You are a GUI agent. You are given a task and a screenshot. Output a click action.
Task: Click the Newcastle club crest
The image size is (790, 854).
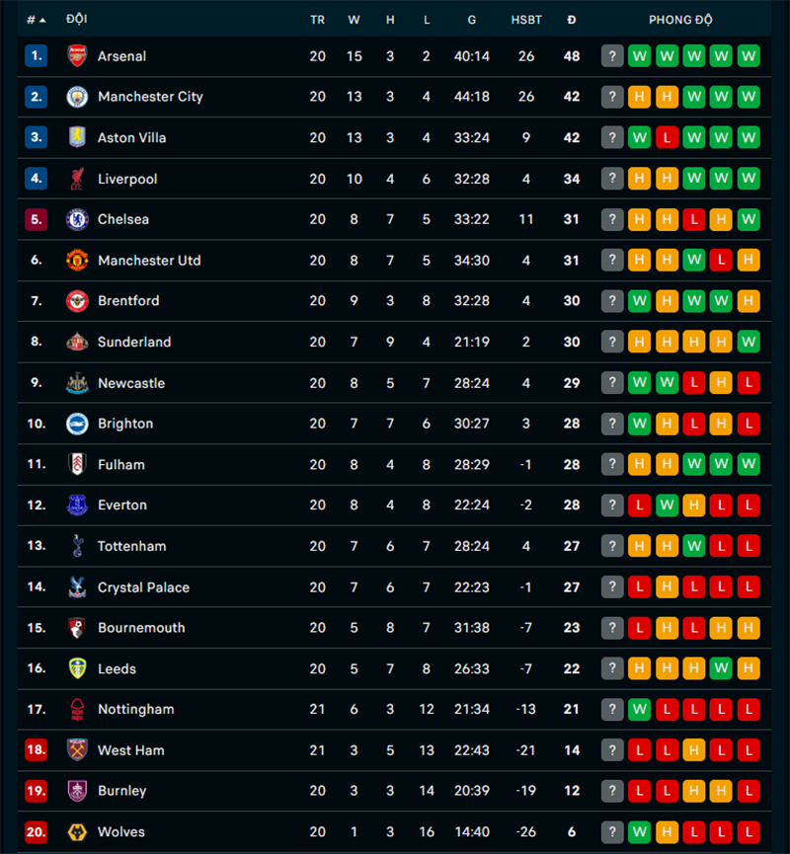click(x=77, y=383)
